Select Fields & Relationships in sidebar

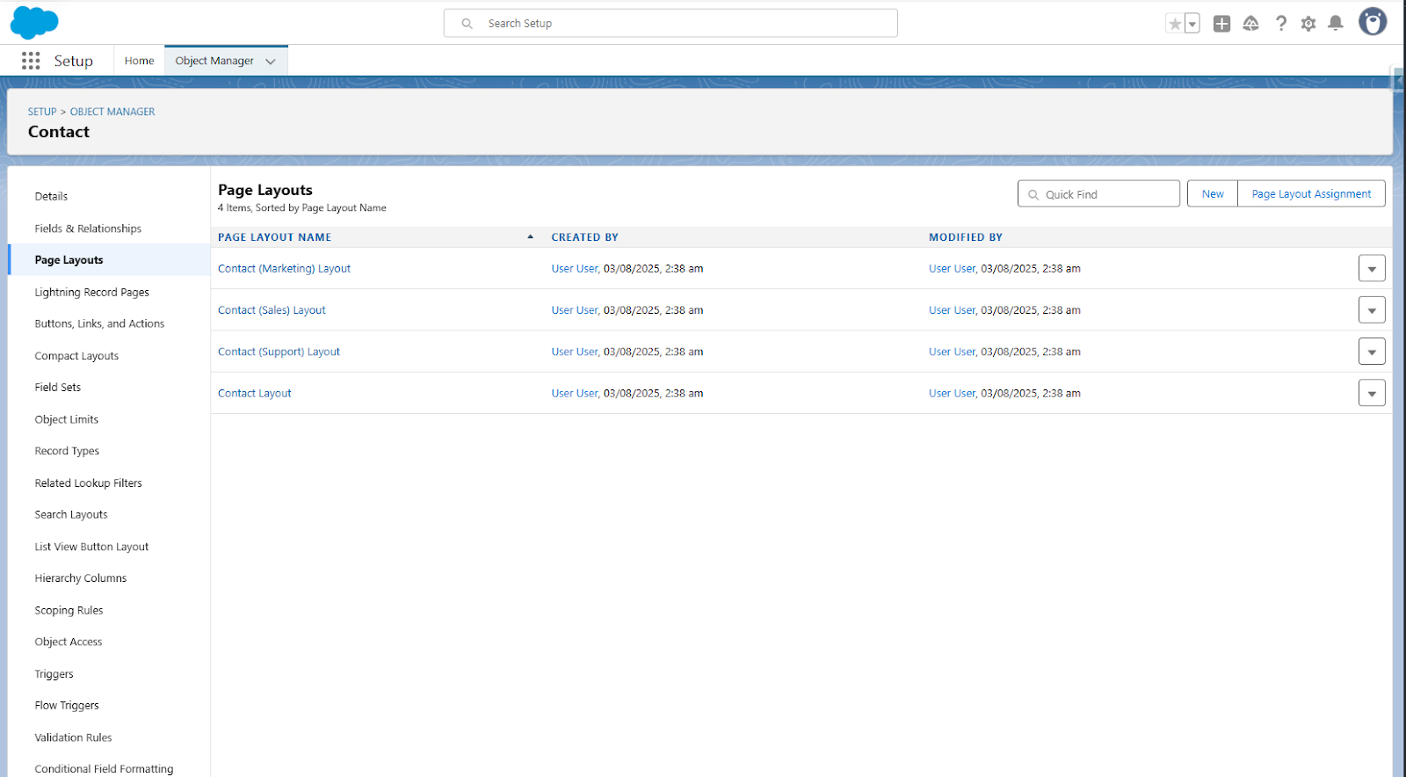(88, 229)
